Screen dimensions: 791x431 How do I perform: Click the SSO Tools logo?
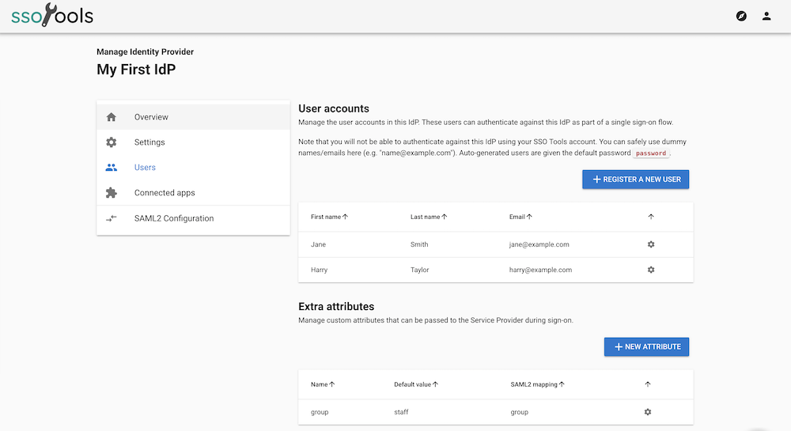[x=52, y=16]
